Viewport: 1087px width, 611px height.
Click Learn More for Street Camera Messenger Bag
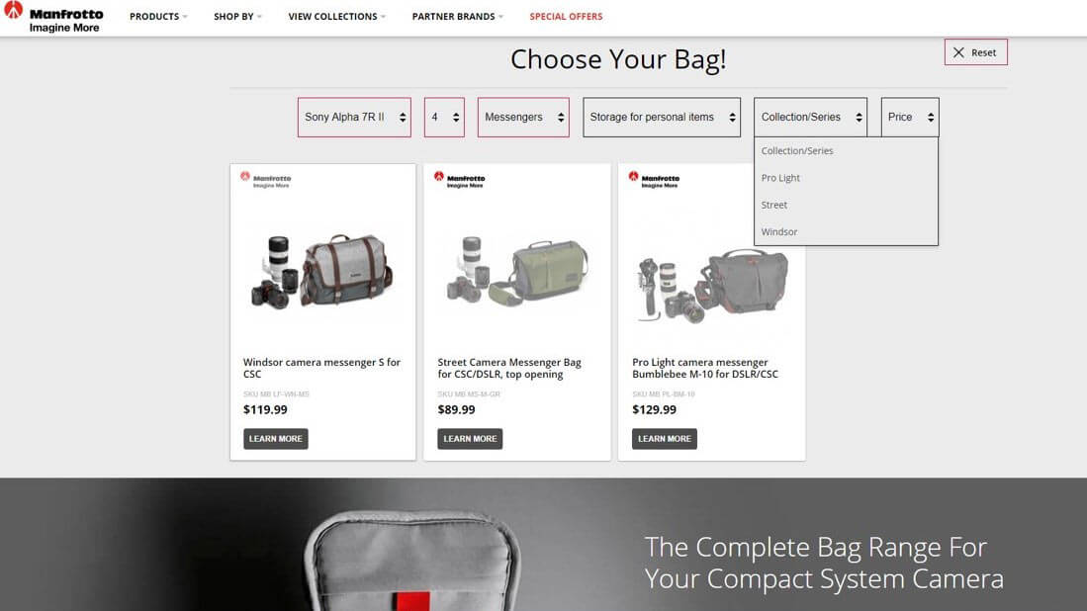click(x=470, y=439)
